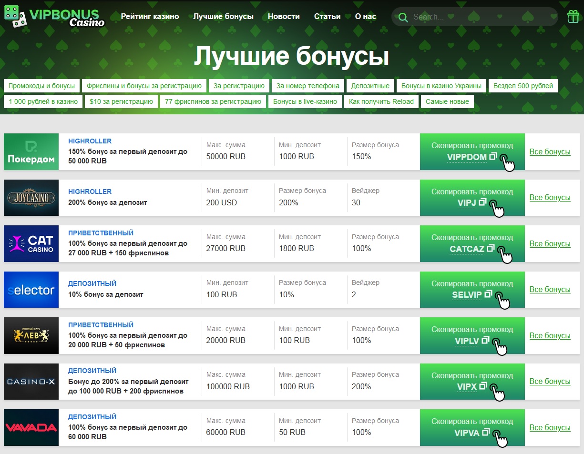The height and width of the screenshot is (454, 584).
Task: Copy the CATCAZ promo code
Action: (472, 243)
